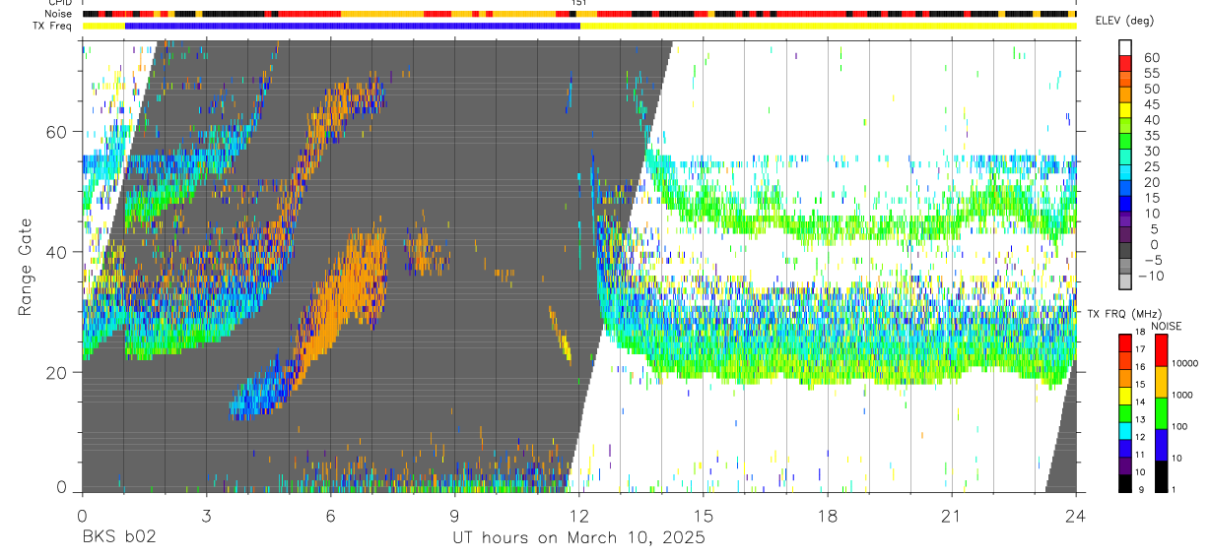
Task: Click the '18' tick label on time axis
Action: pyautogui.click(x=828, y=516)
